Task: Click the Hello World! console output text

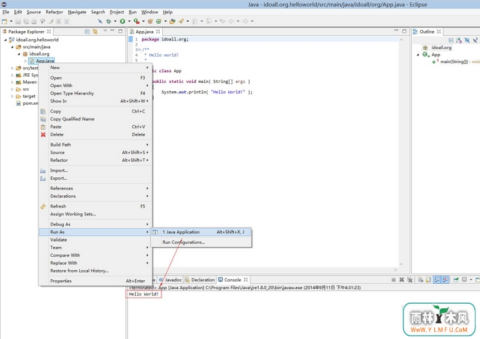Action: click(144, 294)
